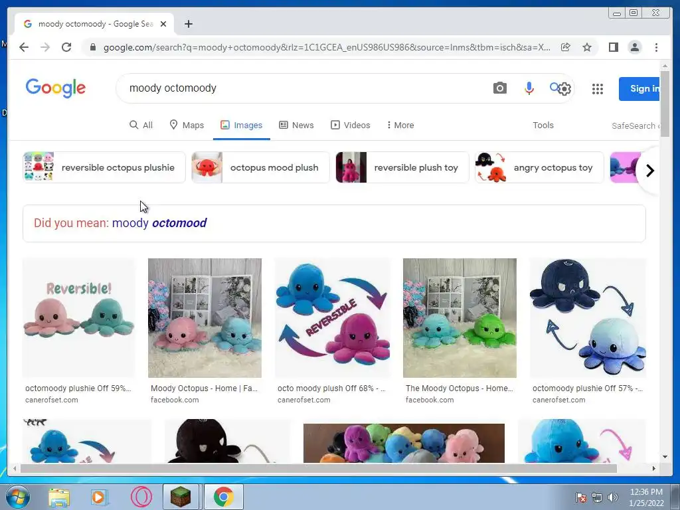The width and height of the screenshot is (680, 510).
Task: Open the Minecraft taskbar icon
Action: [181, 497]
